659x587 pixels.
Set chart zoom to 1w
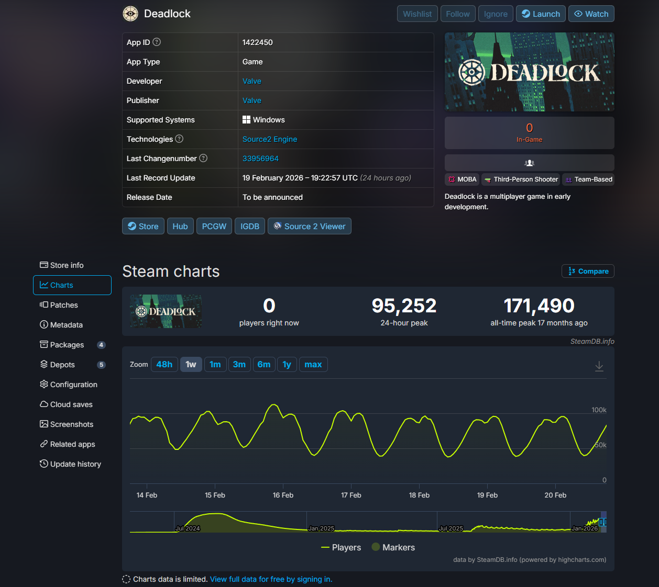pyautogui.click(x=191, y=364)
